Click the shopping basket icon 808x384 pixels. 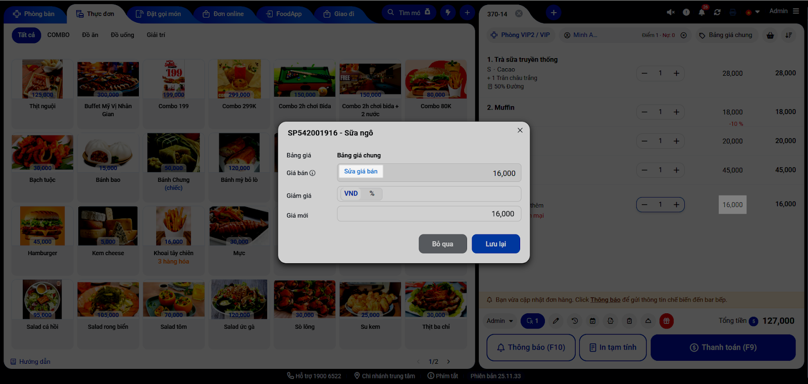click(770, 35)
